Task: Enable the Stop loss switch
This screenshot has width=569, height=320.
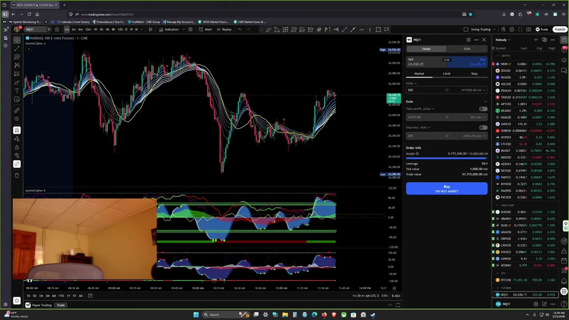Action: tap(483, 128)
